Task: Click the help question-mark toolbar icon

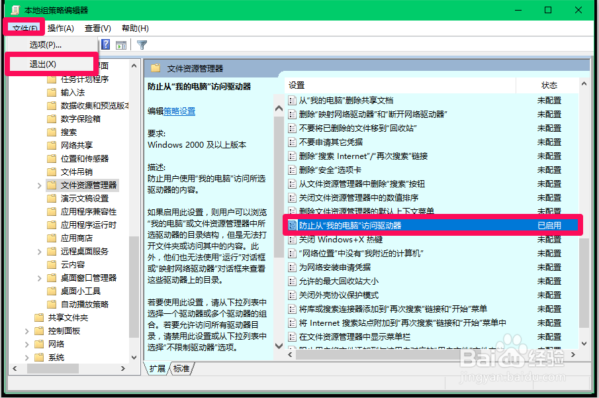Action: 105,45
